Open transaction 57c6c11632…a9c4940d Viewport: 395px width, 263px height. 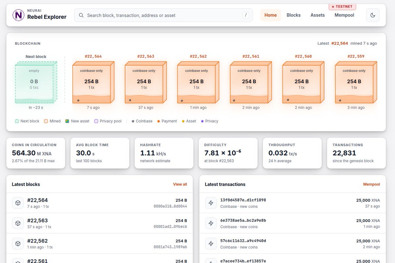(243, 241)
